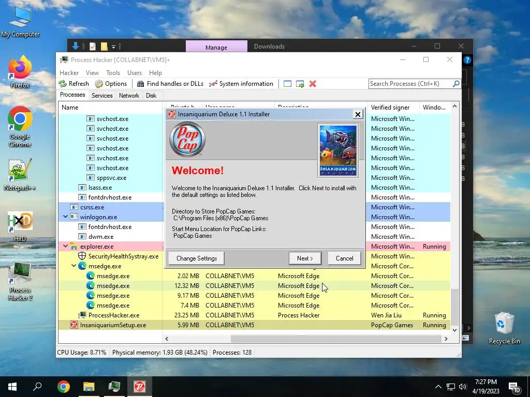Screen dimensions: 530x397
Task: Click the red X terminate icon
Action: [313, 84]
